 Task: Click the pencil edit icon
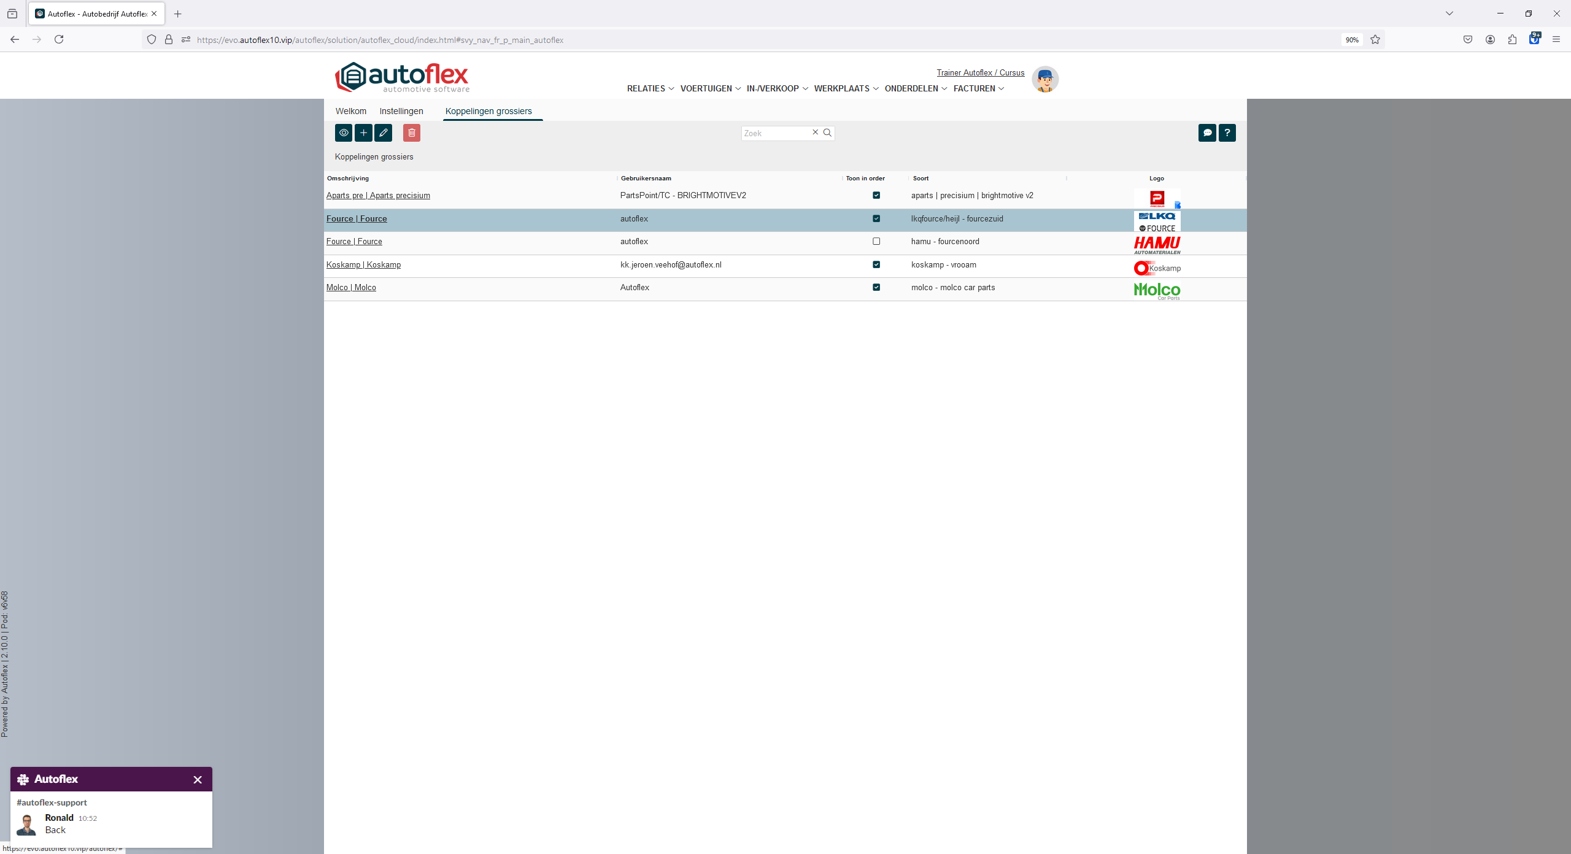click(384, 133)
